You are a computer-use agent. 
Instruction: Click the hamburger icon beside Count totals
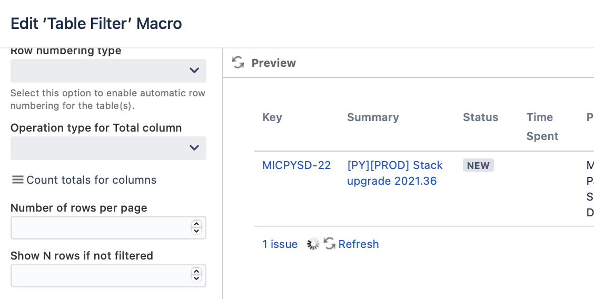click(17, 180)
